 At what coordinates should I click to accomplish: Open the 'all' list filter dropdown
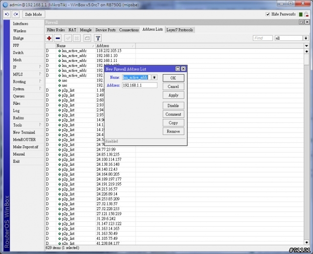pos(306,38)
